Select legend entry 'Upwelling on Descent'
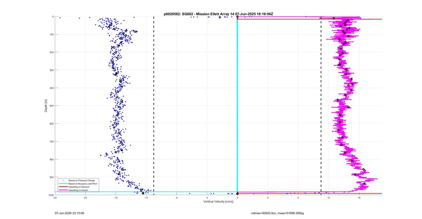 pos(79,187)
